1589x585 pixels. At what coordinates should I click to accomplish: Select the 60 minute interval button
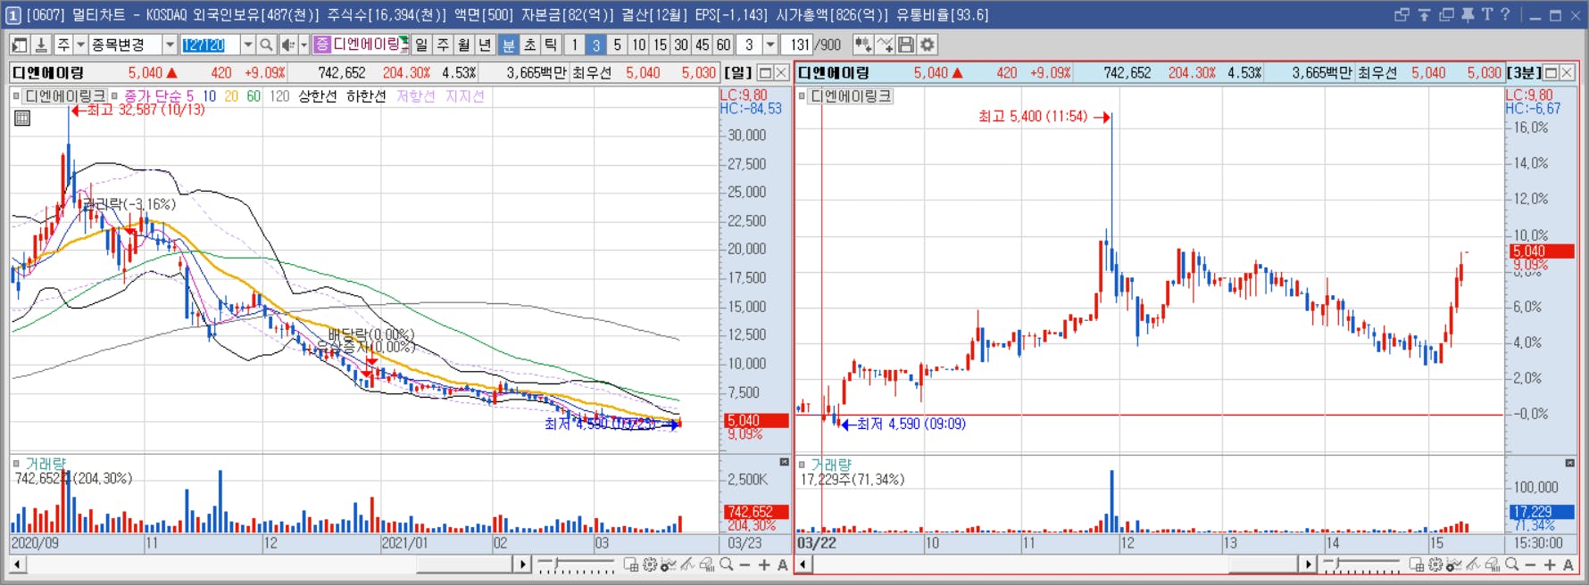click(723, 45)
